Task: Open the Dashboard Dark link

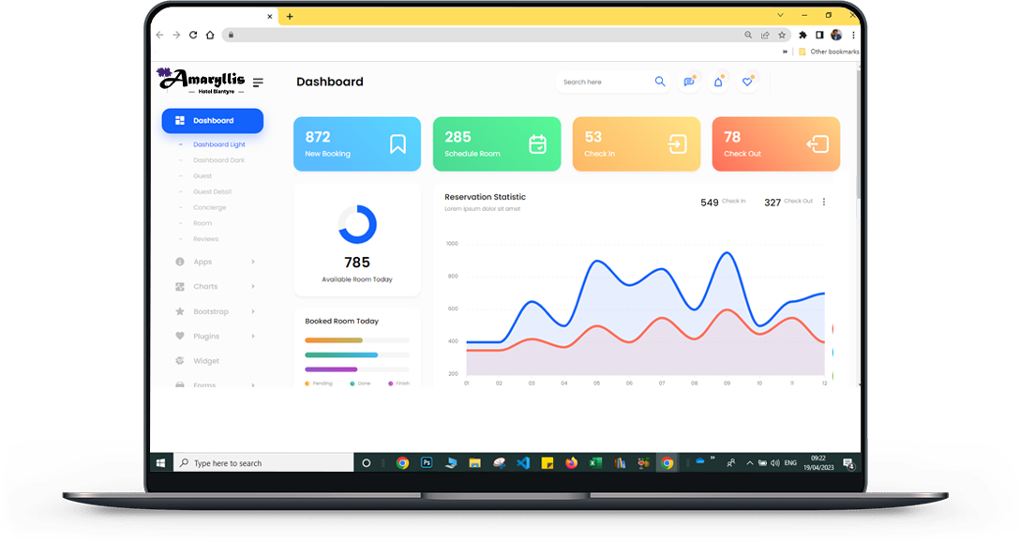Action: pos(218,160)
